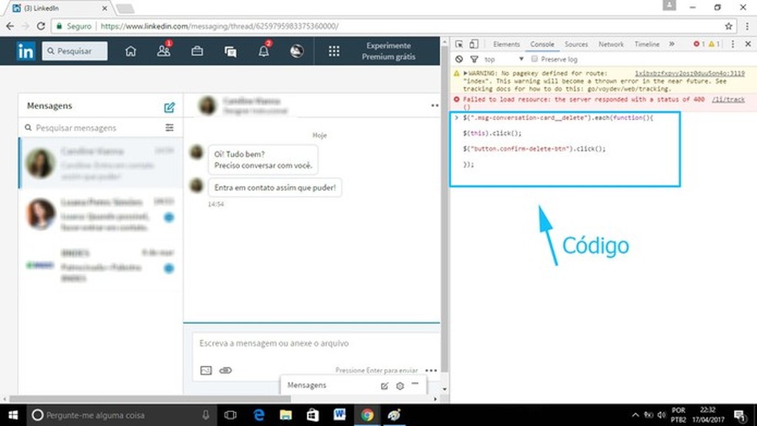This screenshot has height=426, width=757.
Task: Open Word from the taskbar
Action: tap(339, 415)
